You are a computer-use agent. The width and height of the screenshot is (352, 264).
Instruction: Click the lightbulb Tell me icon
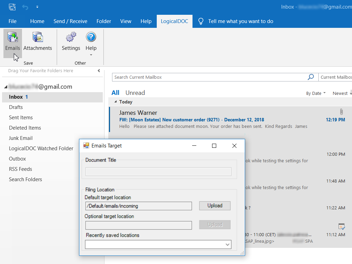(x=201, y=21)
